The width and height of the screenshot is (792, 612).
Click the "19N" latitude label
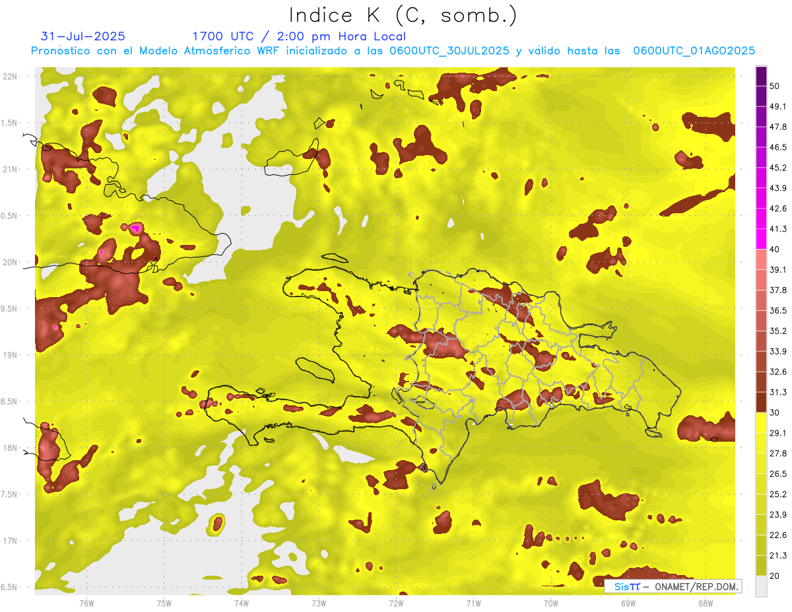(11, 355)
